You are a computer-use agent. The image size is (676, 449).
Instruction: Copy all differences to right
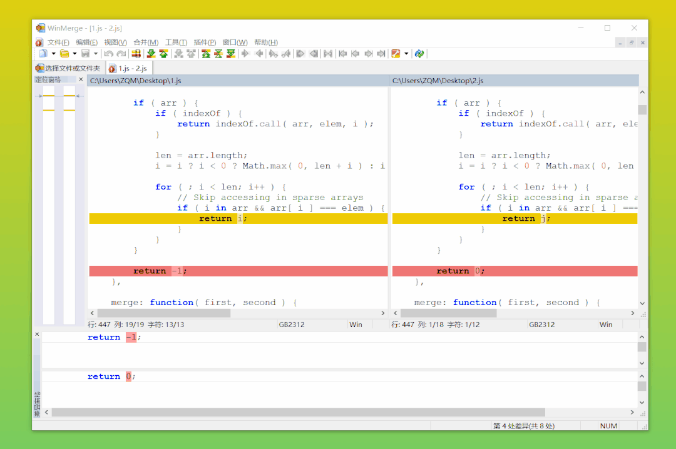300,53
